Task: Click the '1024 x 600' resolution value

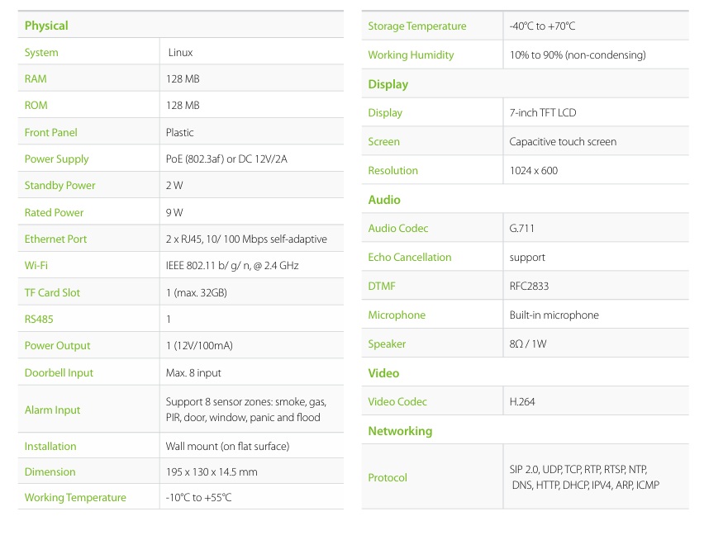Action: tap(534, 171)
